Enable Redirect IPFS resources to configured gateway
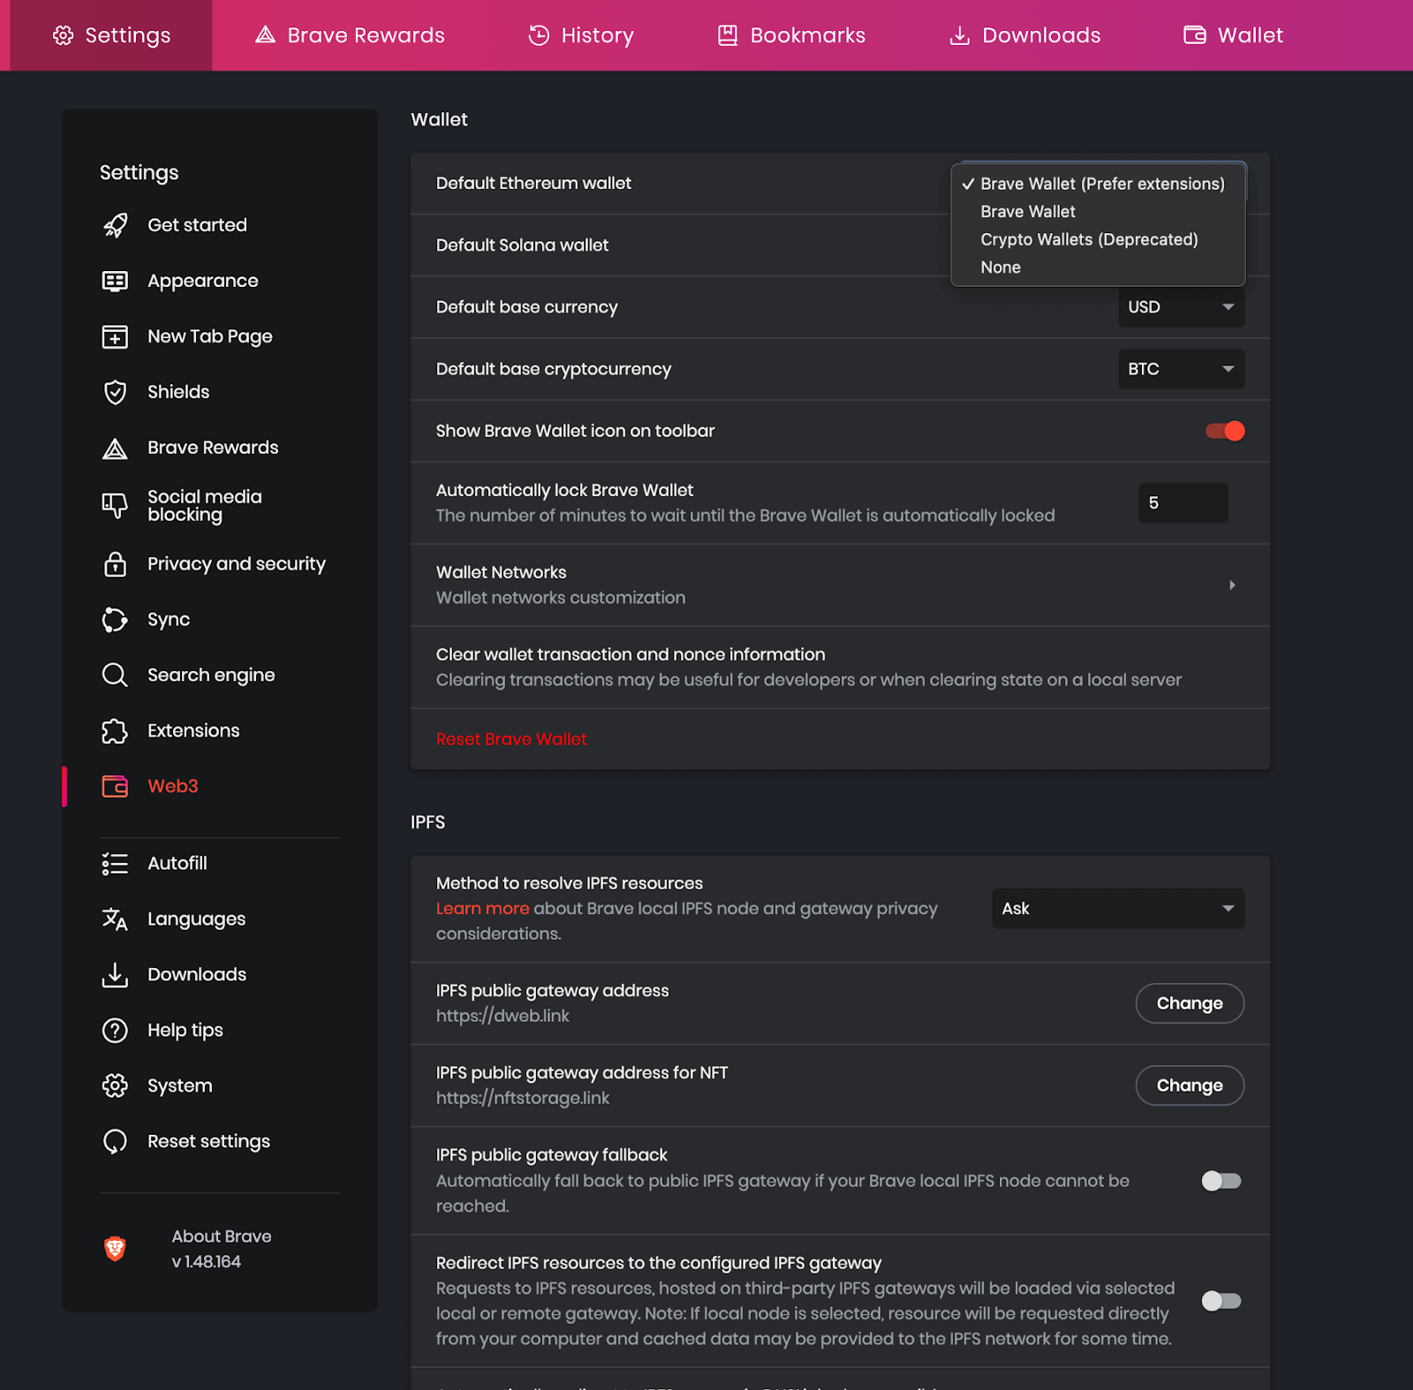Screen dimensions: 1413x1390 click(x=1220, y=1300)
